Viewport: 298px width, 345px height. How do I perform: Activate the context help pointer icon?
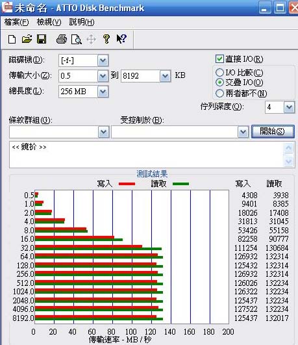pyautogui.click(x=121, y=39)
